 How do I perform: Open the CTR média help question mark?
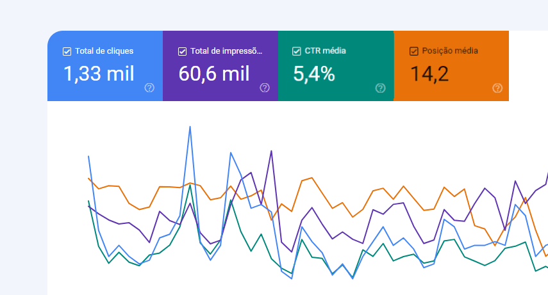click(380, 88)
